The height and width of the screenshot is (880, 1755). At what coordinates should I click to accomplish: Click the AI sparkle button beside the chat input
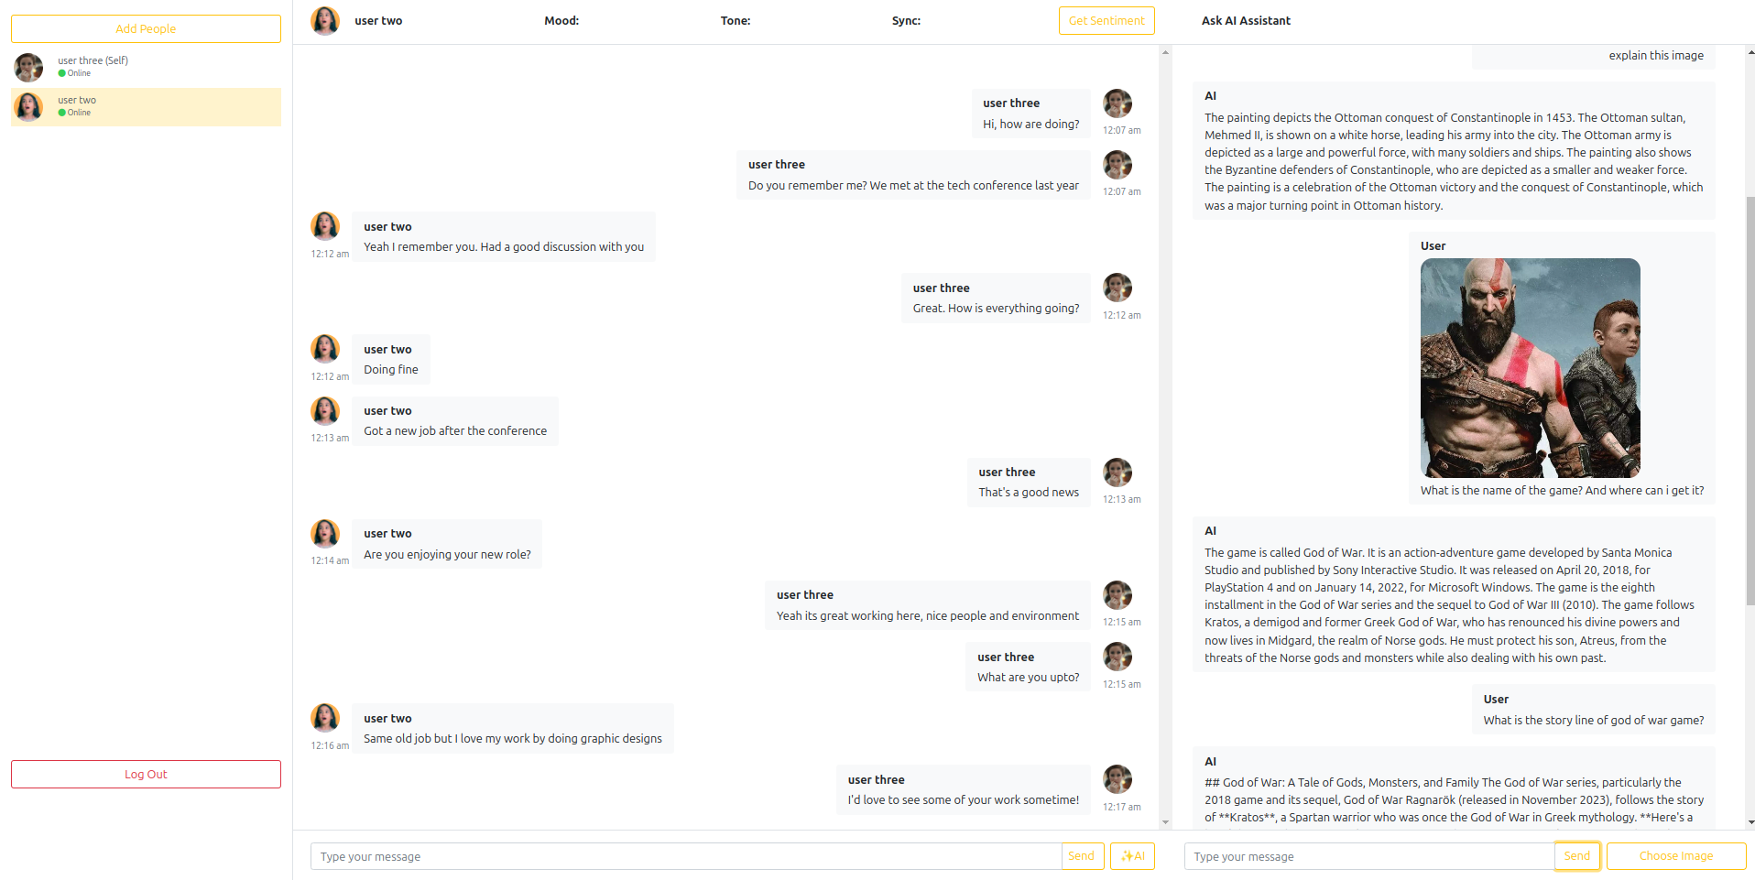click(1132, 856)
